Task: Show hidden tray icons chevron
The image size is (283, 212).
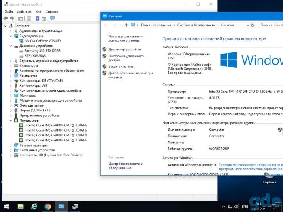Action: [x=224, y=207]
